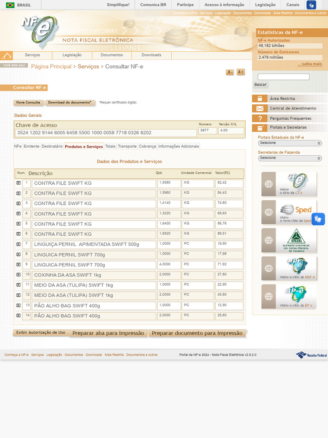Screen dimensions: 328x438
Task: Click Preparar aba para impressão
Action: tap(108, 333)
